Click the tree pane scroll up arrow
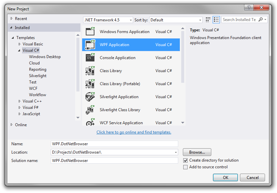This screenshot has height=193, width=277. [x=78, y=35]
